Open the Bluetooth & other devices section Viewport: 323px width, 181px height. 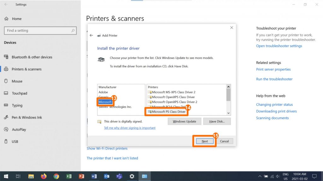point(32,57)
